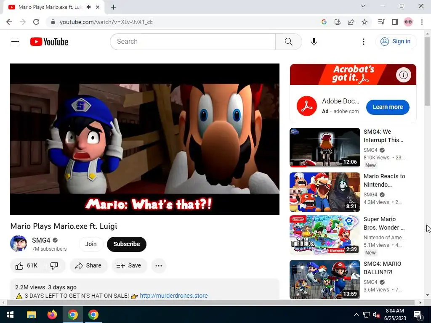The height and width of the screenshot is (323, 431).
Task: Open title 'SMG4: We Interrupt This...'
Action: point(383,136)
